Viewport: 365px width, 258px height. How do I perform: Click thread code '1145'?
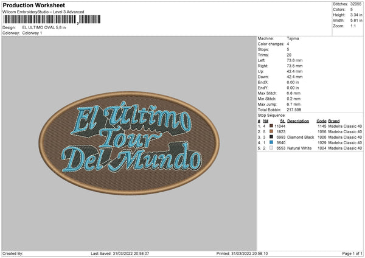(x=322, y=126)
